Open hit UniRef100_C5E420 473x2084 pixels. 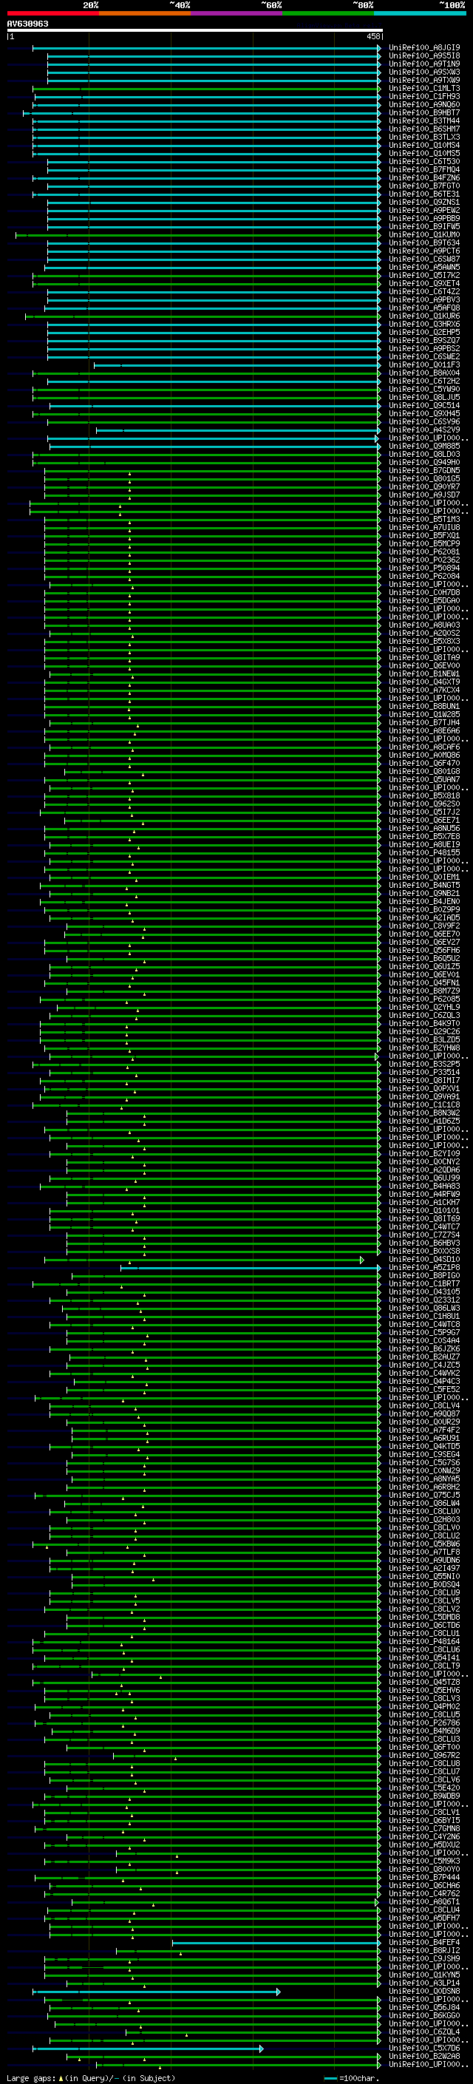coord(424,1789)
